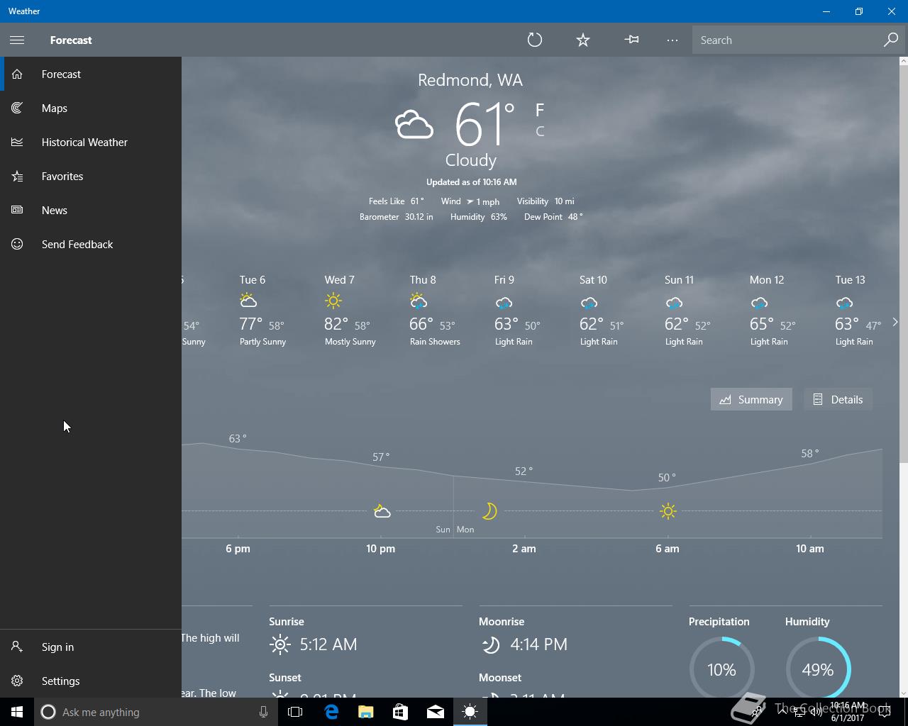Select Thu 8 Rain Showers day

436,311
